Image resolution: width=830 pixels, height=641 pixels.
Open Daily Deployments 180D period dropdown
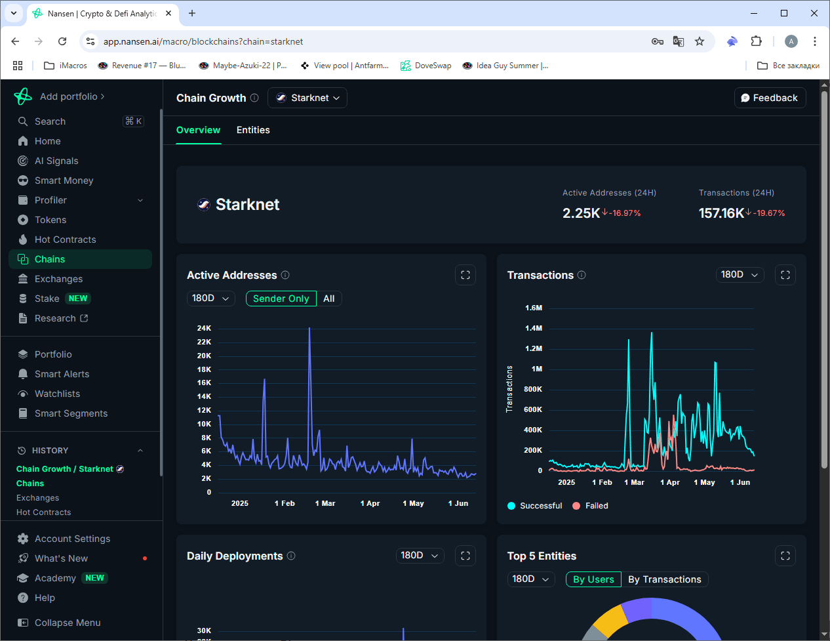(x=420, y=556)
